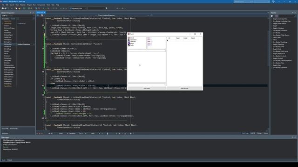Pin the Palette panel
This screenshot has width=298, height=167.
pyautogui.click(x=293, y=13)
